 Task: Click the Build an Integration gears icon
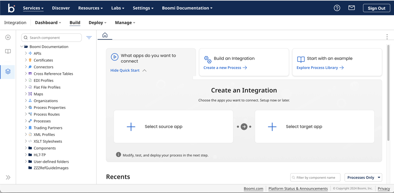pos(208,59)
